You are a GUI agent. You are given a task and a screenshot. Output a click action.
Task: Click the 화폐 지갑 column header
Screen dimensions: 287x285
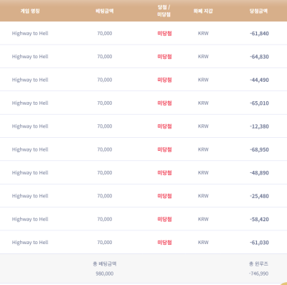203,11
